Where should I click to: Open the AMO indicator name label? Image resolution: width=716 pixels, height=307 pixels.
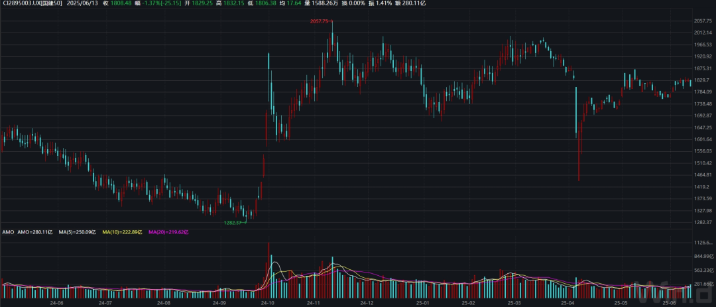[8, 233]
